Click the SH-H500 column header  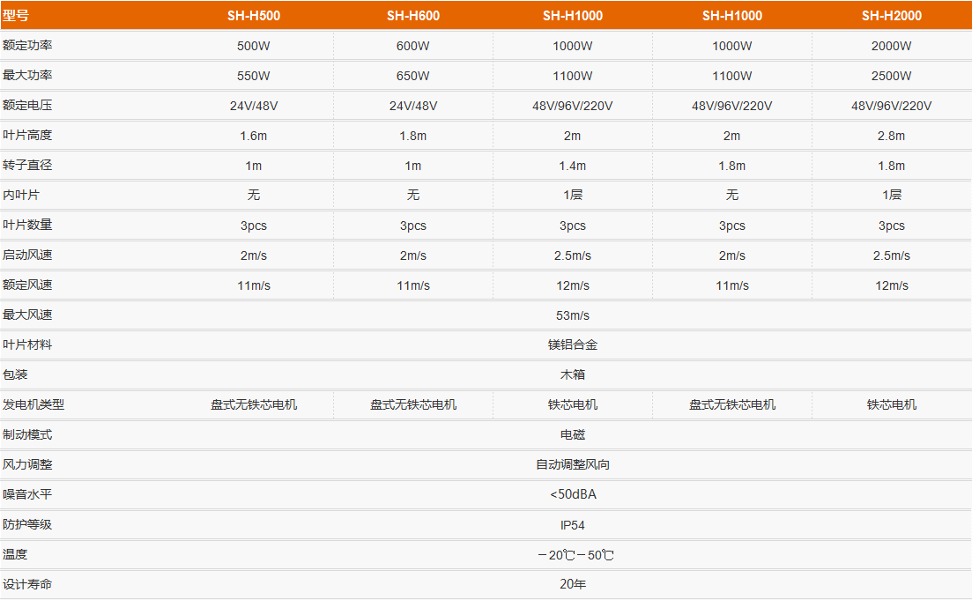pos(254,16)
